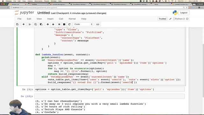This screenshot has height=115, width=204.
Task: Move selected cell up
Action: [x=48, y=24]
